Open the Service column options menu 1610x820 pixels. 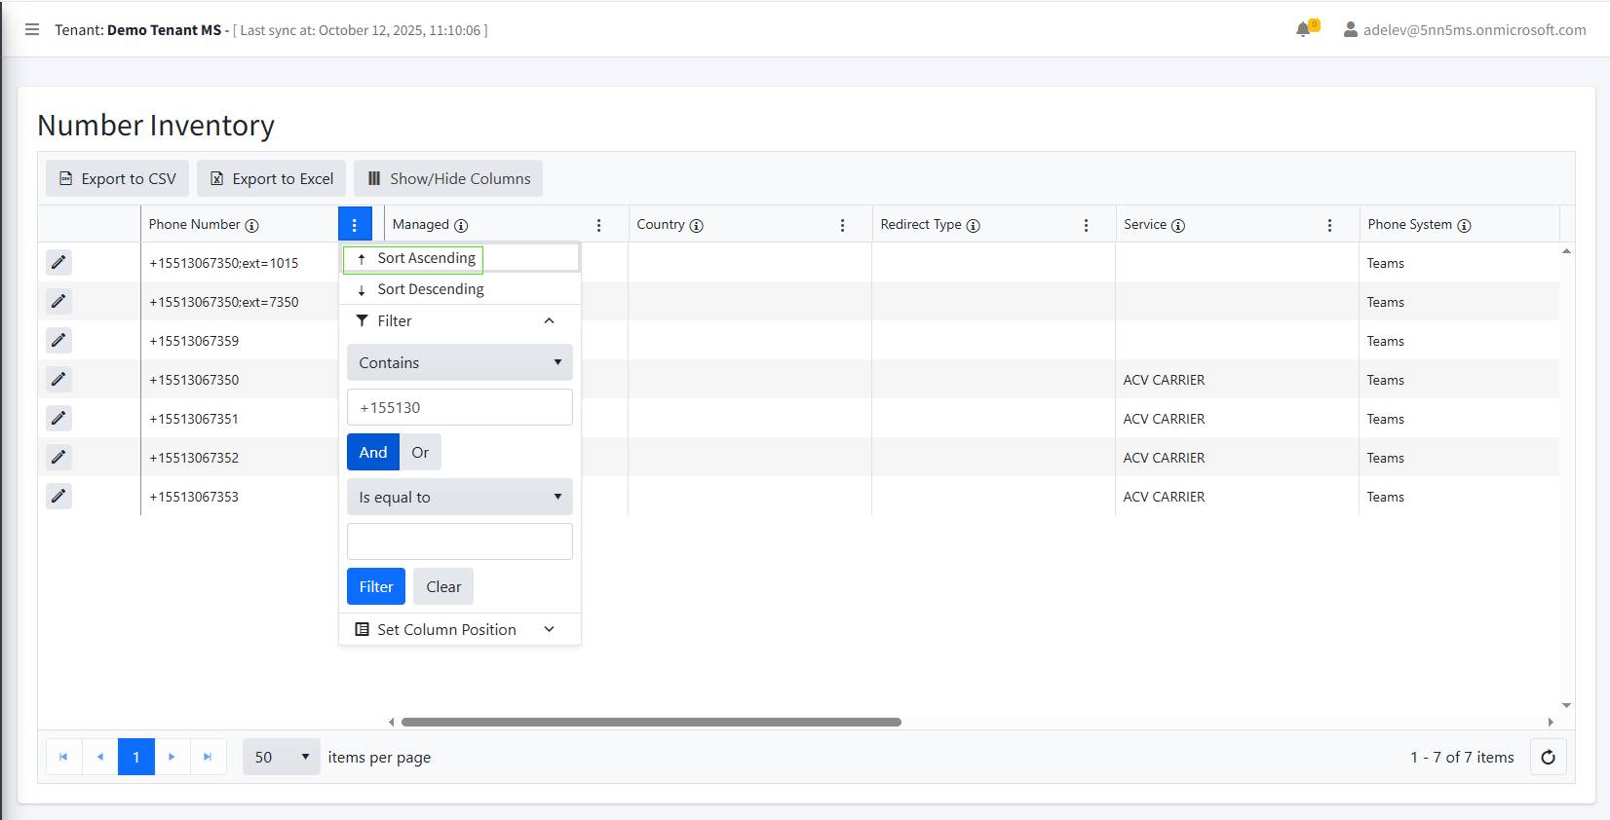pyautogui.click(x=1329, y=225)
